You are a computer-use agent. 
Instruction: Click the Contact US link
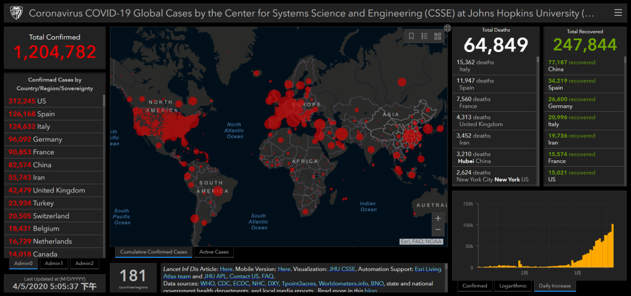pos(245,276)
